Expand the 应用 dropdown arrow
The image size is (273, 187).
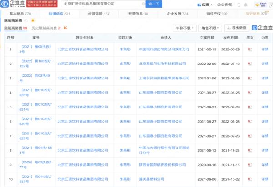point(212,5)
